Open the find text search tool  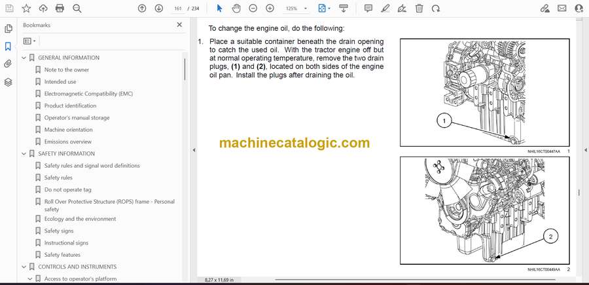(77, 9)
